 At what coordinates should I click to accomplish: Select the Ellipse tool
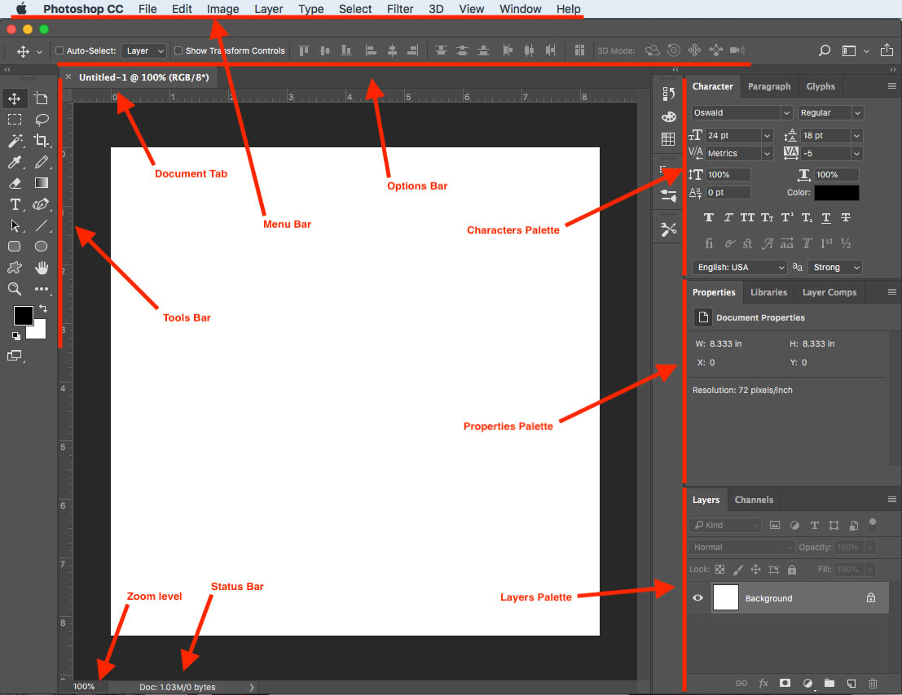pyautogui.click(x=41, y=247)
